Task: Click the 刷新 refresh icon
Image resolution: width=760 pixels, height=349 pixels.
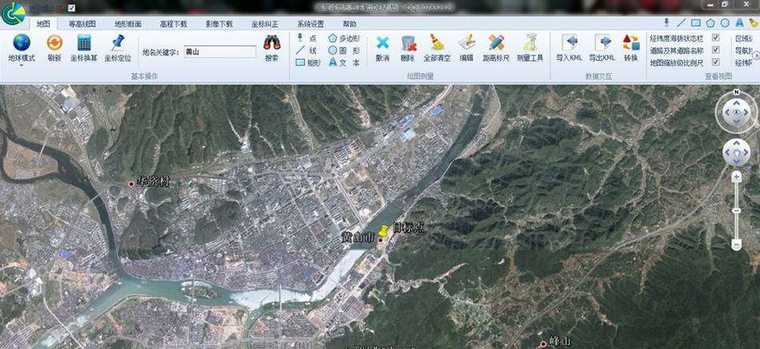Action: click(x=54, y=46)
